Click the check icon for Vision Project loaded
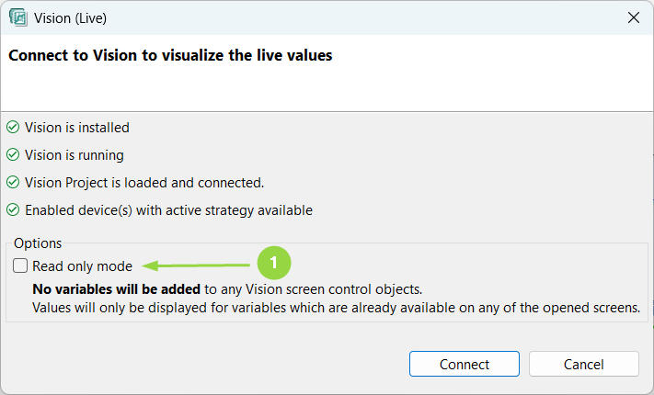The image size is (654, 395). pos(13,183)
